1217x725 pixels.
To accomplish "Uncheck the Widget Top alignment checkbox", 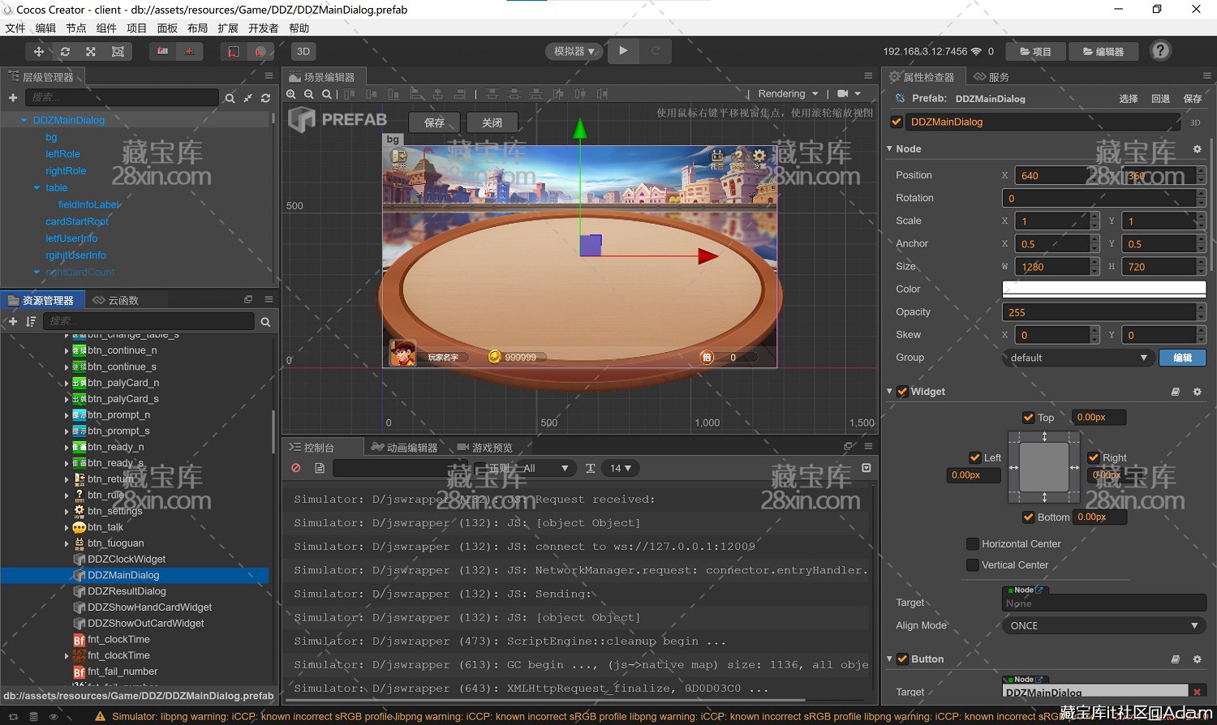I will click(x=1029, y=418).
